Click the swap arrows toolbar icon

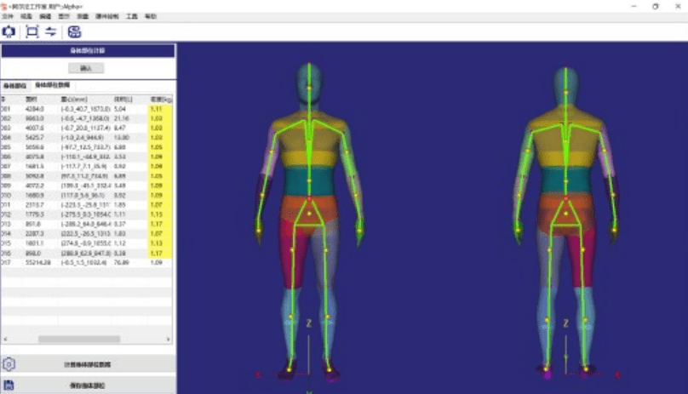click(x=50, y=31)
